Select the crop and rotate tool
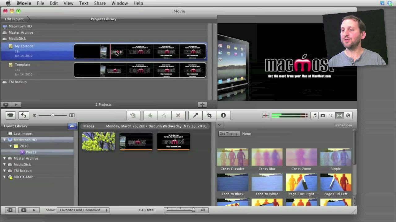 point(209,115)
